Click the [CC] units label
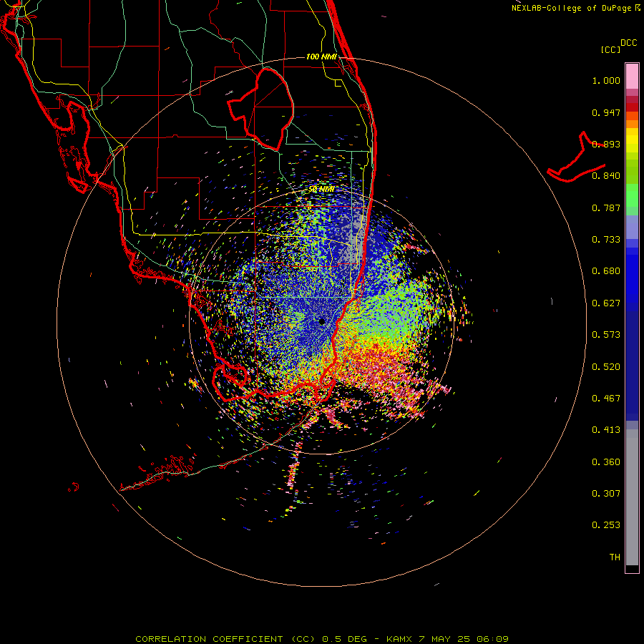The height and width of the screenshot is (644, 644). click(x=610, y=49)
